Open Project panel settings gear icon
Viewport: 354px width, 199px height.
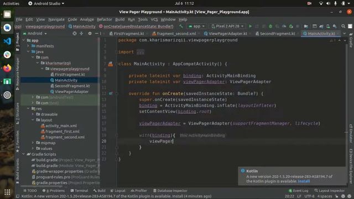90,33
